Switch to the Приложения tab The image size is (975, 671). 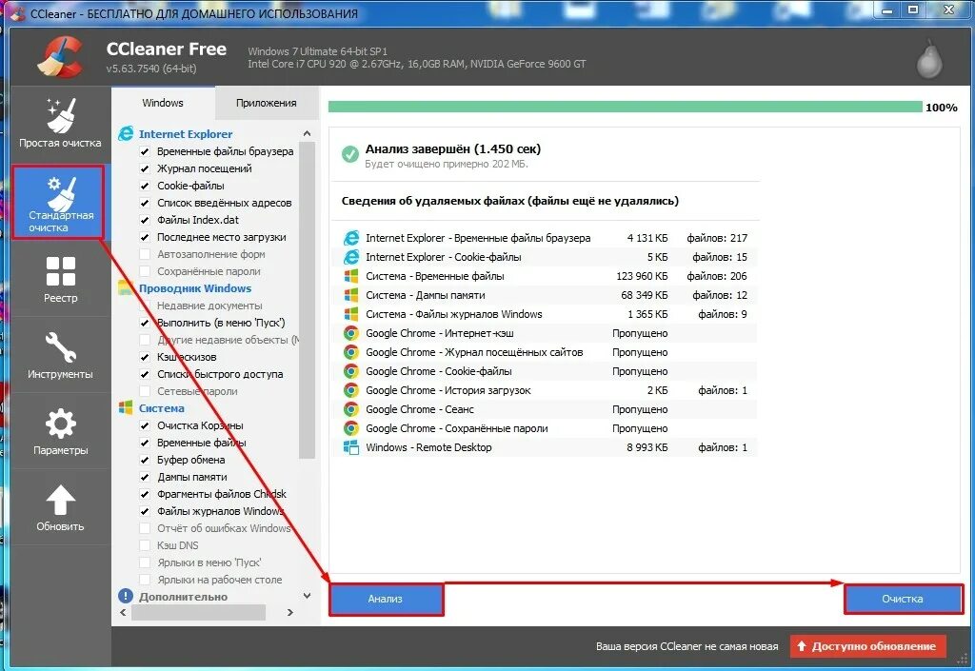(x=267, y=103)
